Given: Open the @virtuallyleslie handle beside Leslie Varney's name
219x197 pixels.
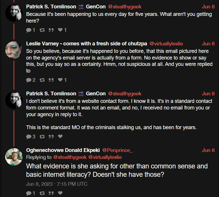Looking at the screenshot, I should [166, 44].
